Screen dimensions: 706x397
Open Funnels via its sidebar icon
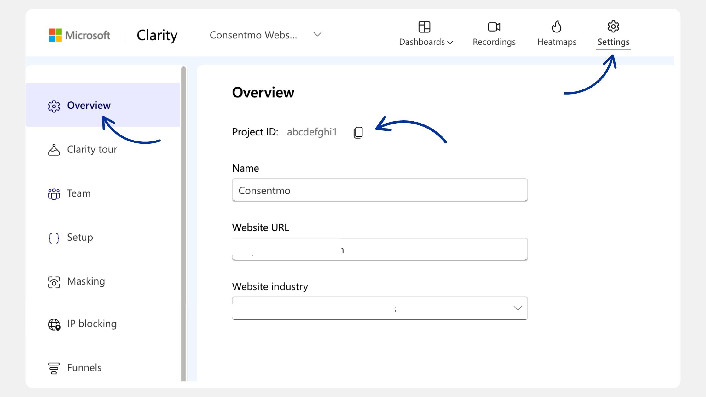[54, 368]
